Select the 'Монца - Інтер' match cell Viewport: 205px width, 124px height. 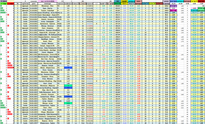(47, 103)
